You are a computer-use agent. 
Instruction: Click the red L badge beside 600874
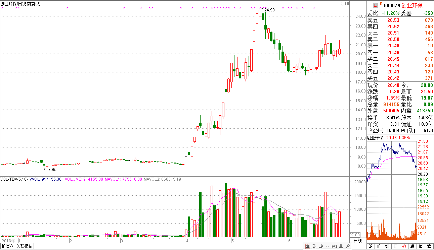tap(376, 5)
